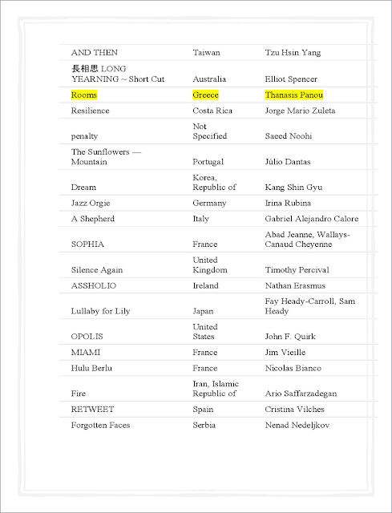
Task: Select the Hulu Berlu title
Action: pyautogui.click(x=91, y=368)
